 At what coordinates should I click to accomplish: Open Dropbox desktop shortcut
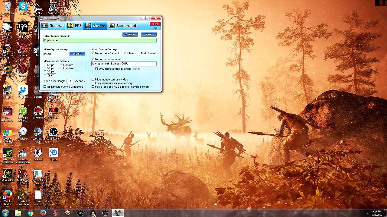tap(23, 92)
